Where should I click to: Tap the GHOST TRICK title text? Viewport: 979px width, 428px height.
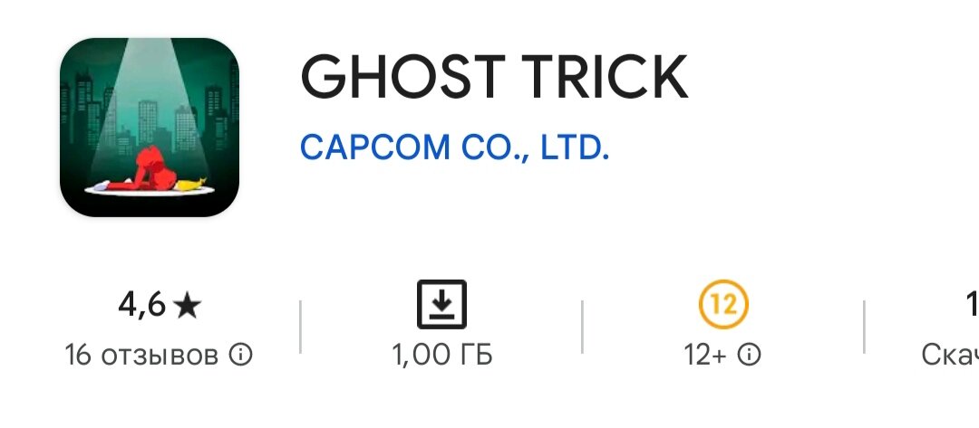pyautogui.click(x=494, y=77)
